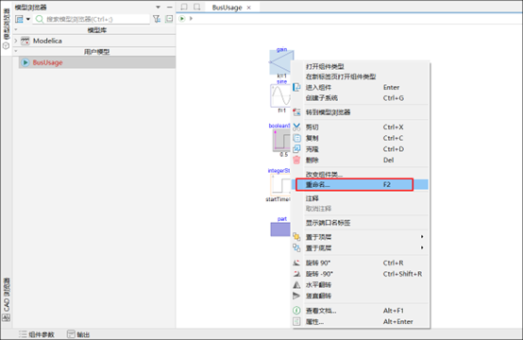Select 注释 (comment) menu item

coord(361,199)
